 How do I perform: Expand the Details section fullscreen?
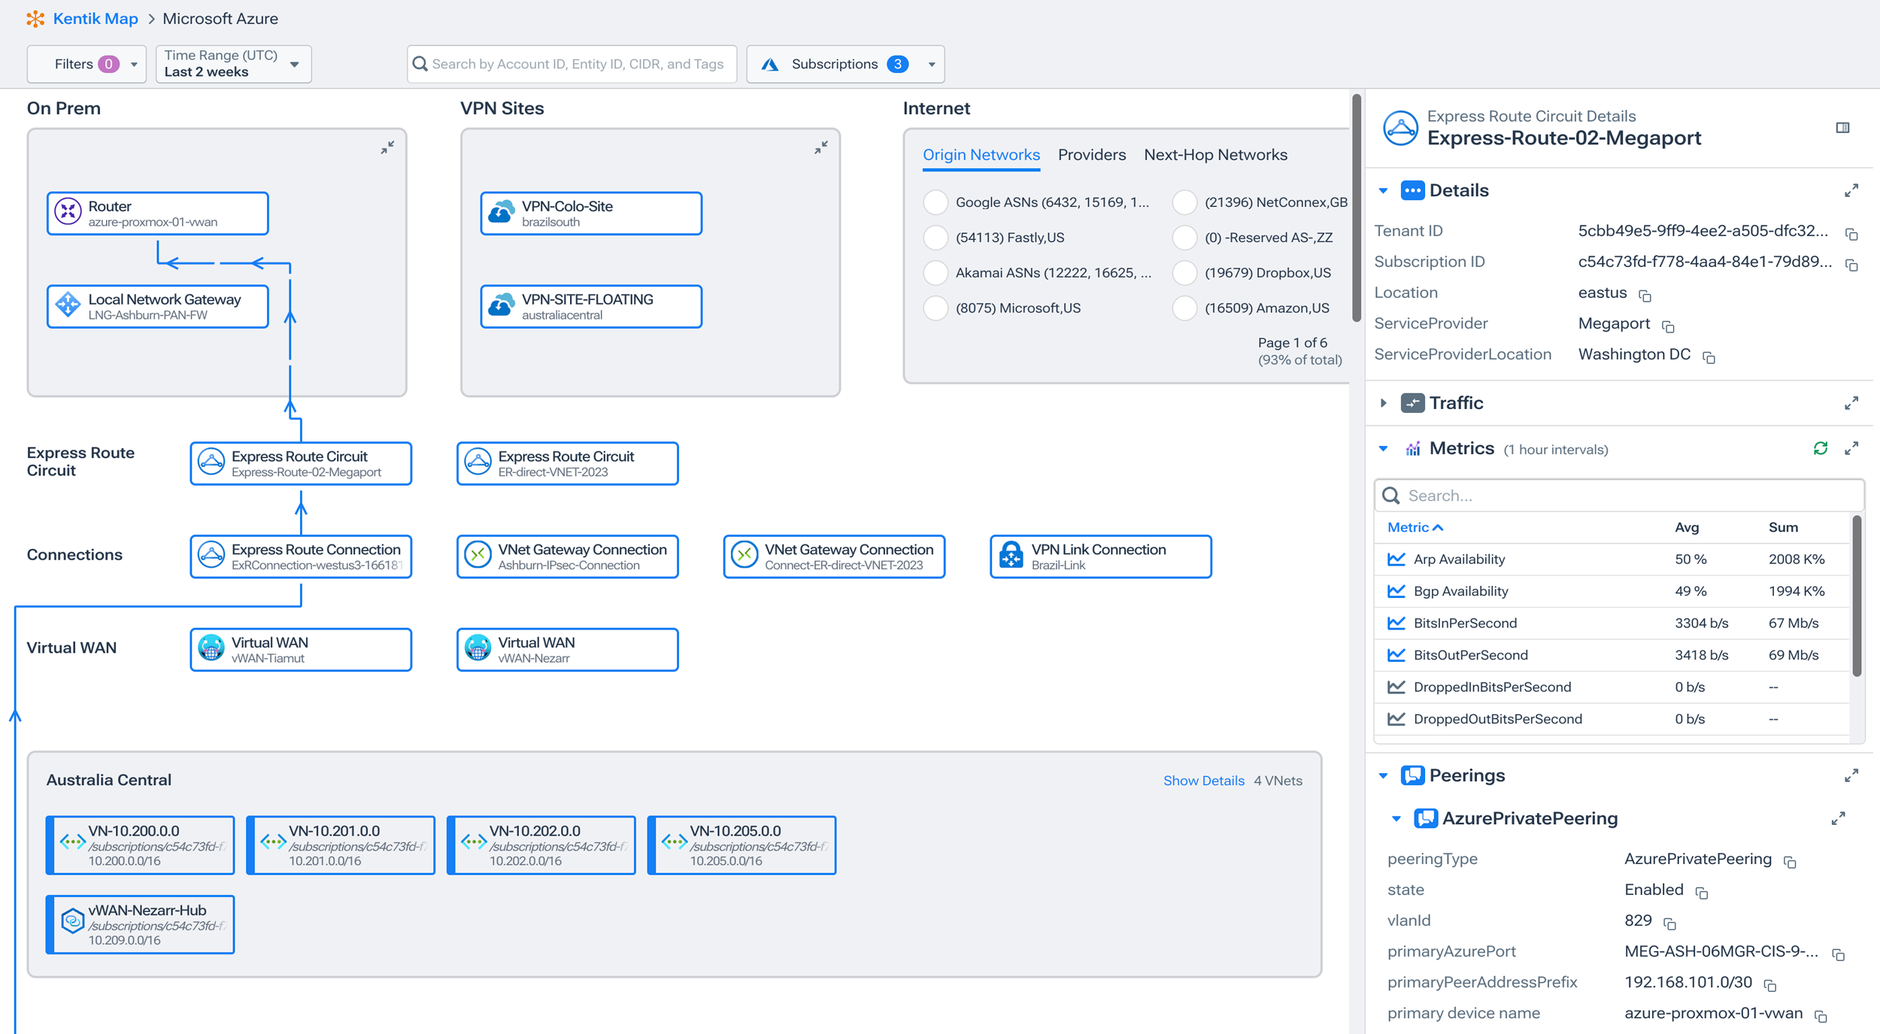1851,191
